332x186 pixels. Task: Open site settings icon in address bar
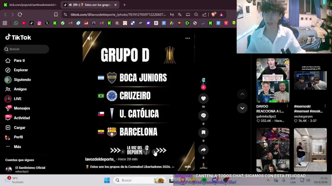point(65,14)
